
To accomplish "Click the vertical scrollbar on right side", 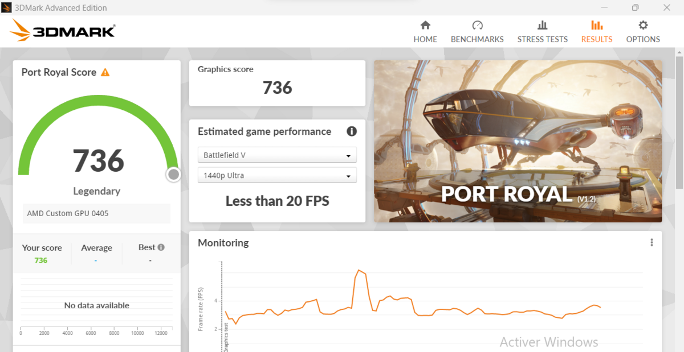I will [x=679, y=122].
